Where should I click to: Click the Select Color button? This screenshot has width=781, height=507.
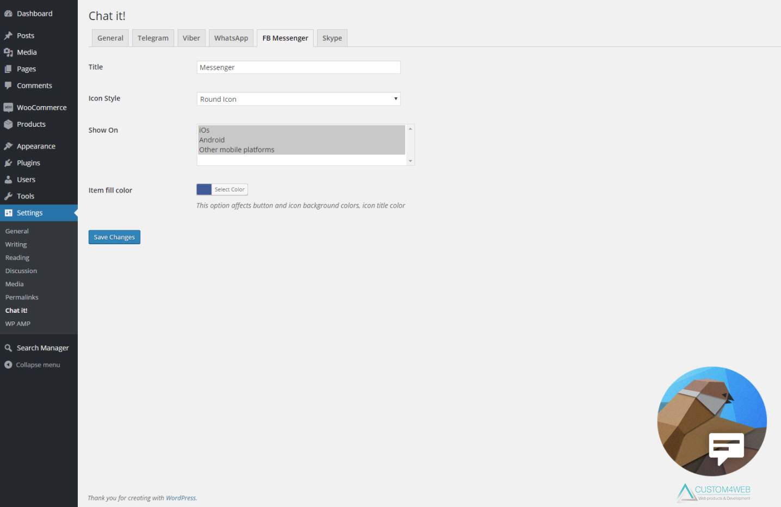(230, 189)
